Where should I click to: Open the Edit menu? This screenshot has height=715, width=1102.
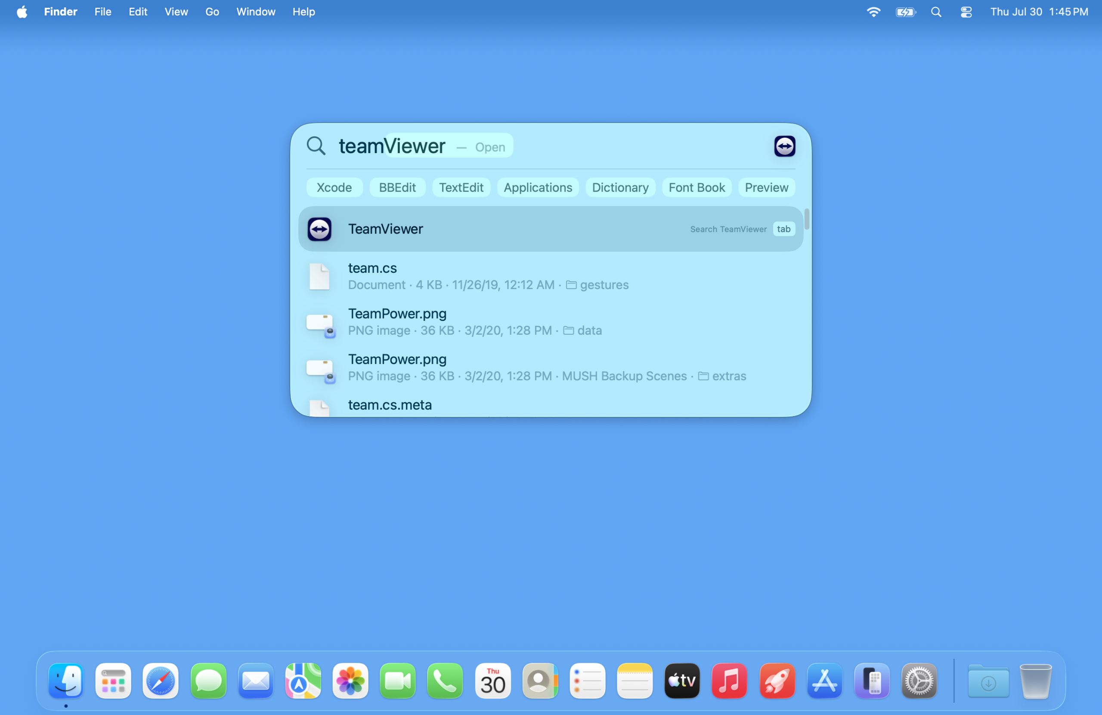tap(138, 12)
